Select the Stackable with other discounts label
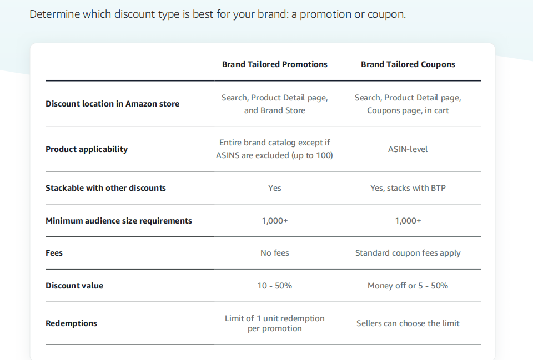This screenshot has height=360, width=533. [105, 188]
